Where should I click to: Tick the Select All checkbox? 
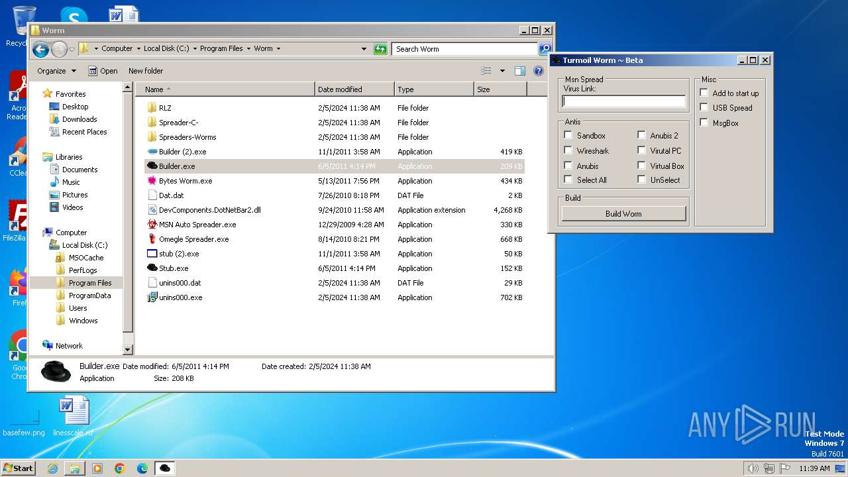coord(568,180)
